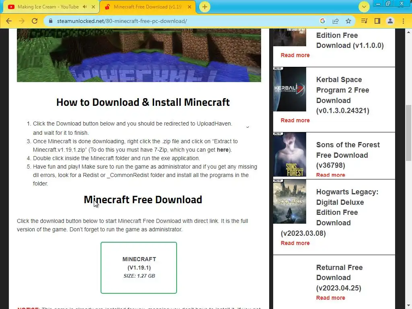Viewport: 412px width, 309px height.
Task: Click the share page icon
Action: [336, 21]
